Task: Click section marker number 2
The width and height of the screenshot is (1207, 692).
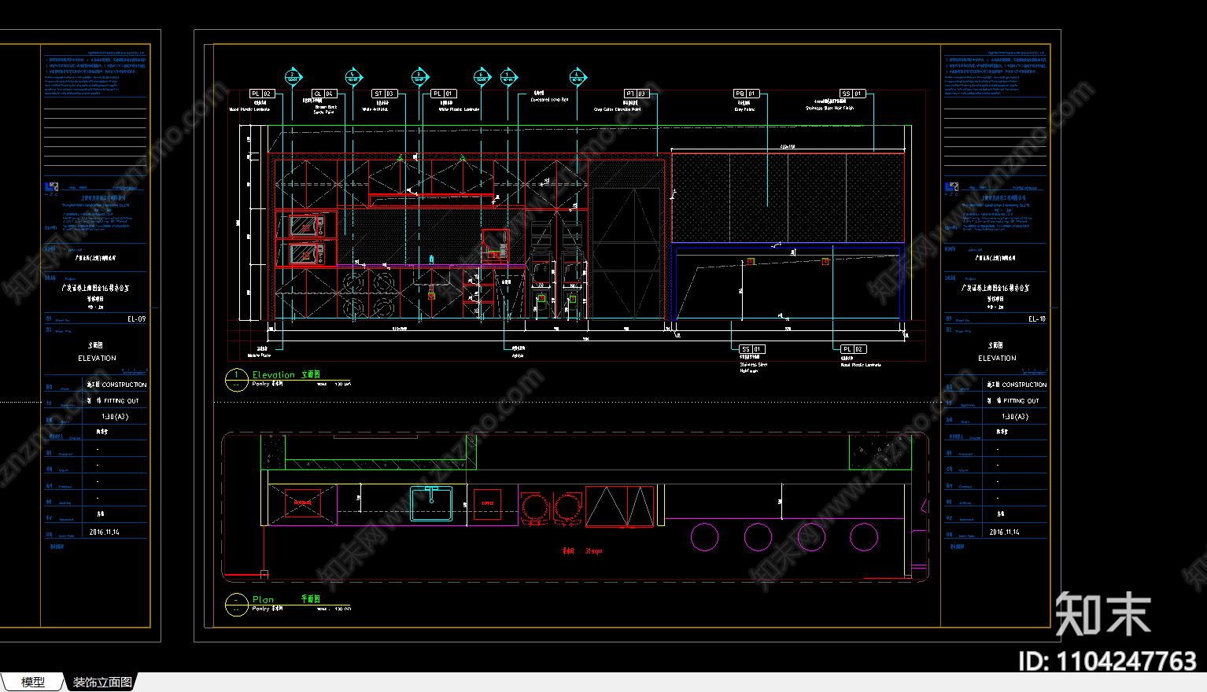Action: [293, 77]
